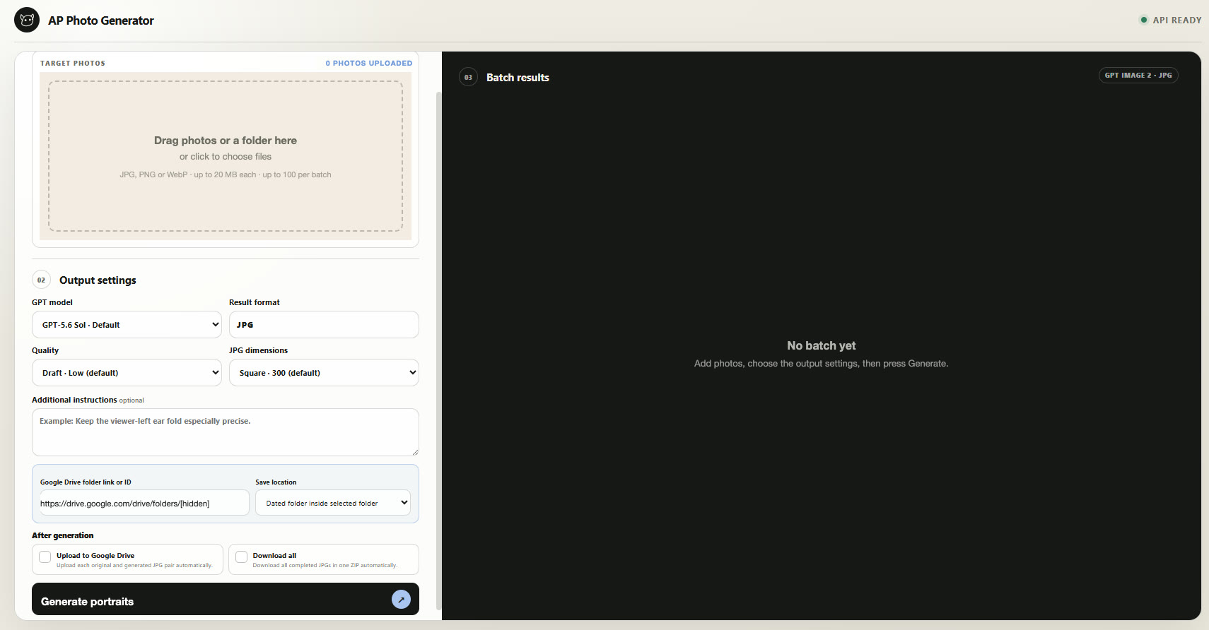Click the Batch results heading
The image size is (1209, 630).
tap(518, 78)
